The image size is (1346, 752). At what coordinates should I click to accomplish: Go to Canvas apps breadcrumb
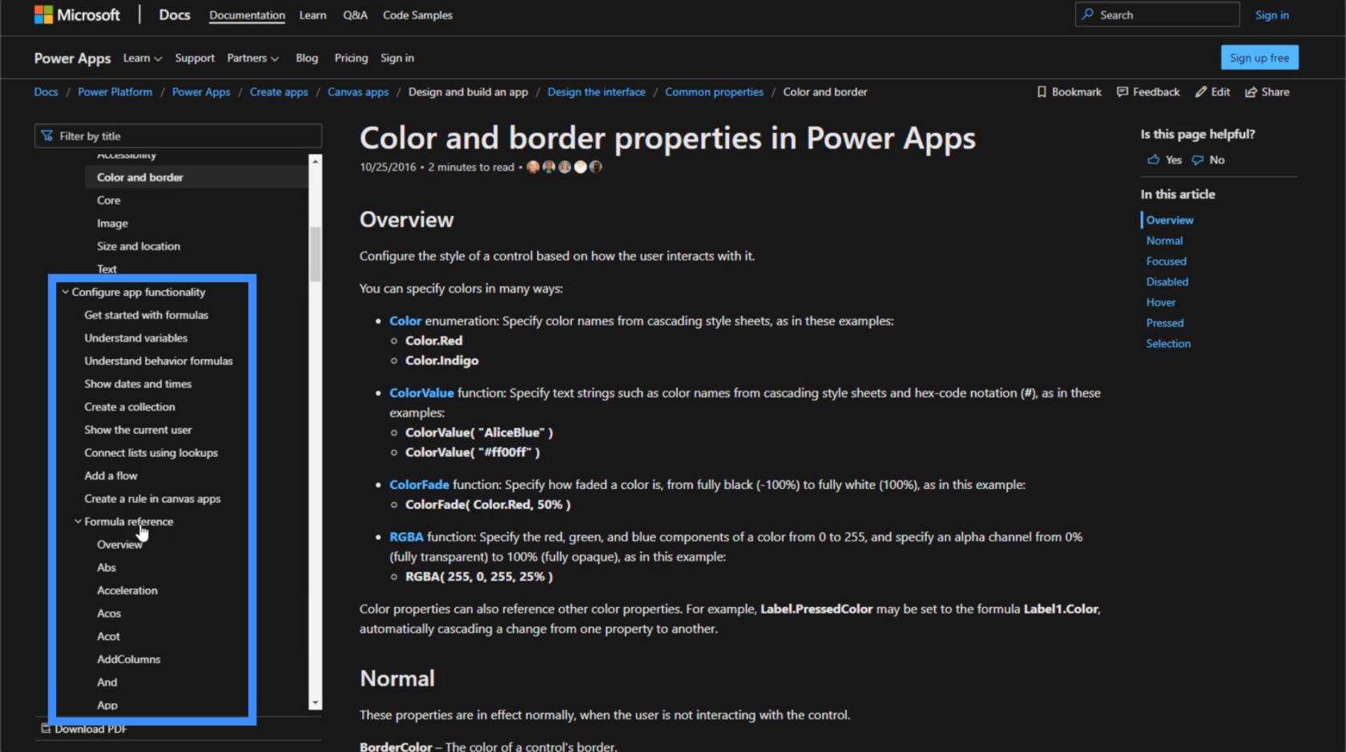(x=358, y=92)
